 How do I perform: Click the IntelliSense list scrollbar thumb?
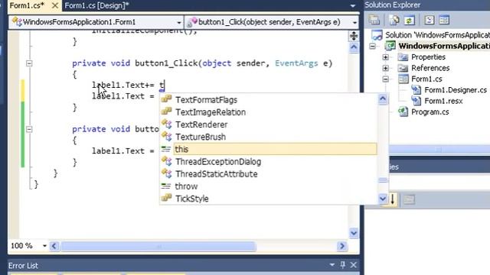tap(383, 180)
